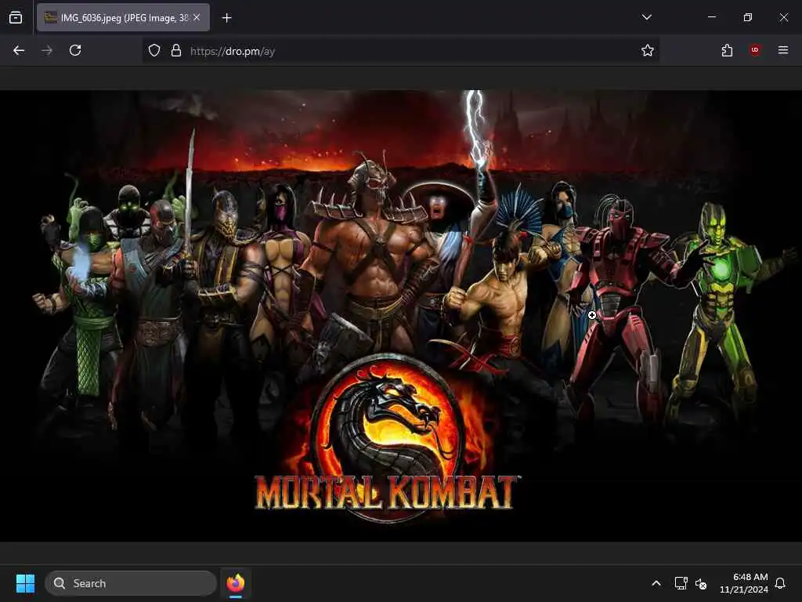Open a new tab with plus button
Screen dimensions: 802x602
coord(226,18)
